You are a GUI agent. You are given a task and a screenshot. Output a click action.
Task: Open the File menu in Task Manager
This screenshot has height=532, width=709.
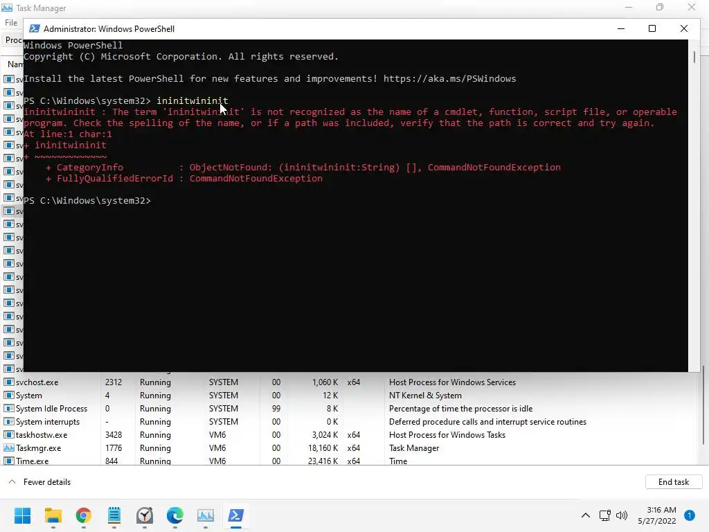click(x=11, y=23)
